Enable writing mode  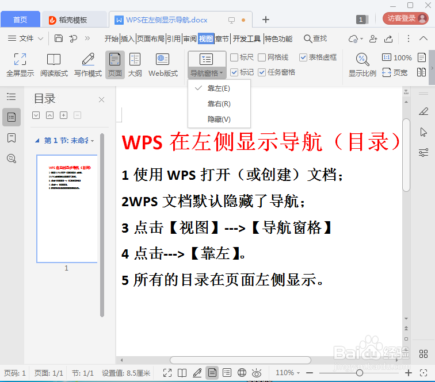click(x=88, y=65)
